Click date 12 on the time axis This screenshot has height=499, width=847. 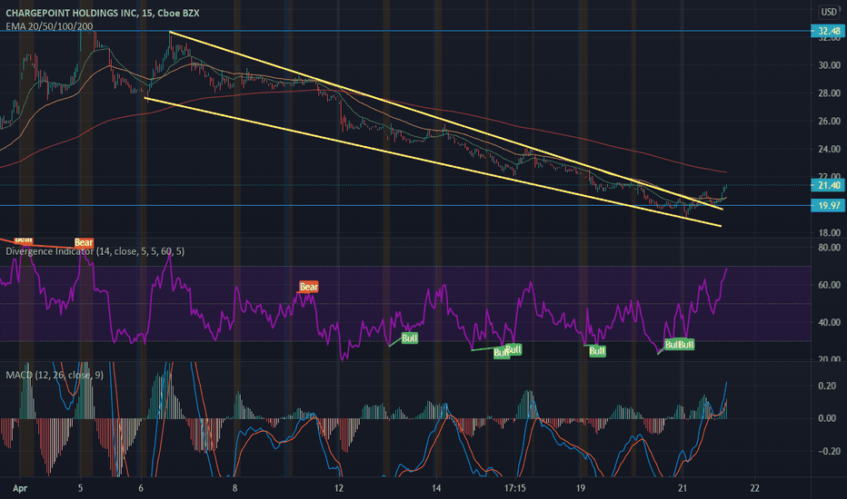click(x=339, y=488)
